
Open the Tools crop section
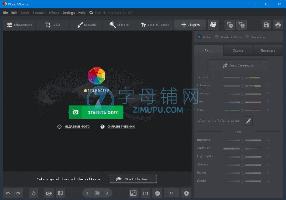53,25
